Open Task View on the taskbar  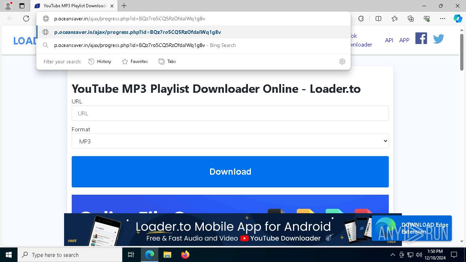click(131, 255)
